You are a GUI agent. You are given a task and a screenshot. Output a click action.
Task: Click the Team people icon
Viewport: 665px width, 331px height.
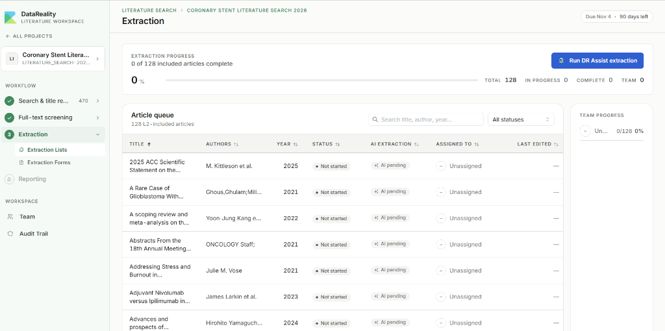[10, 217]
